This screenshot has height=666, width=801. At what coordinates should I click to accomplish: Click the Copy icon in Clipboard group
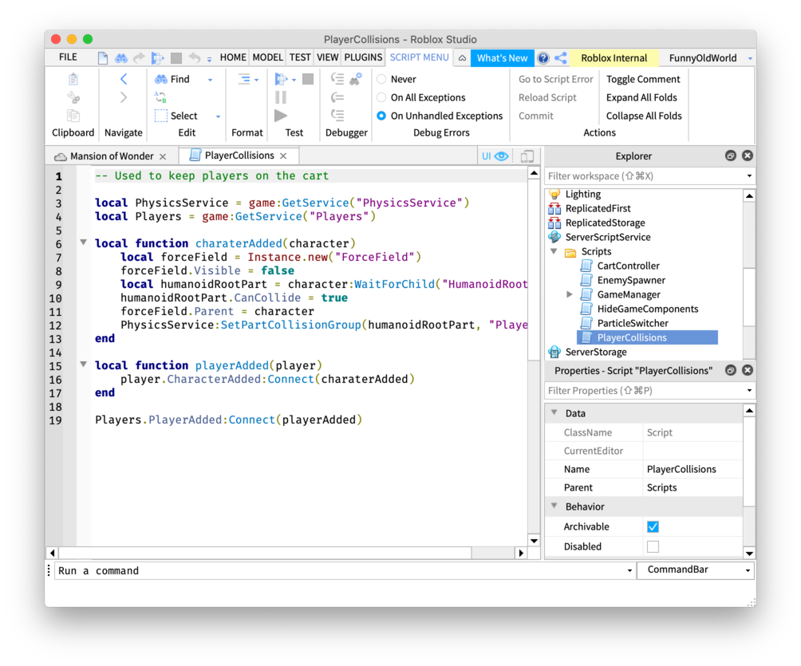[73, 116]
